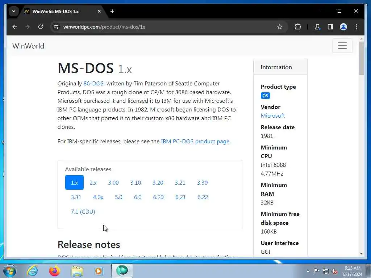The image size is (371, 278).
Task: Select release 7.1 (CDU)
Action: 83,211
